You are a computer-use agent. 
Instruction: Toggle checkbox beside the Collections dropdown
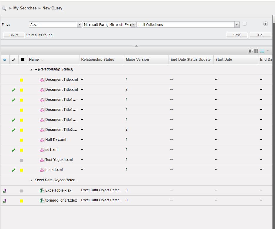point(244,24)
